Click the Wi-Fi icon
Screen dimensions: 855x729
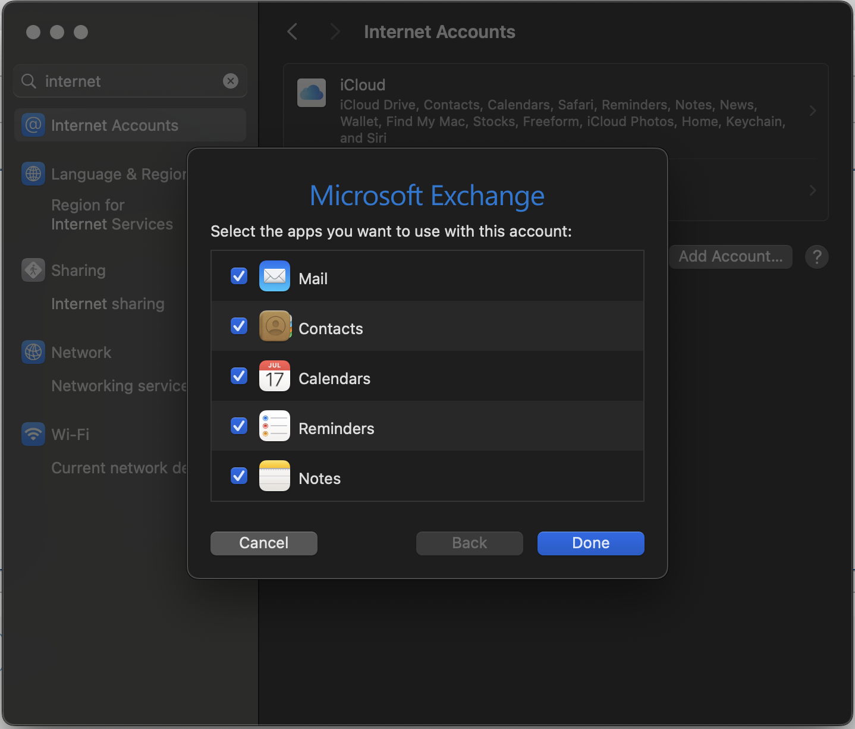(33, 434)
